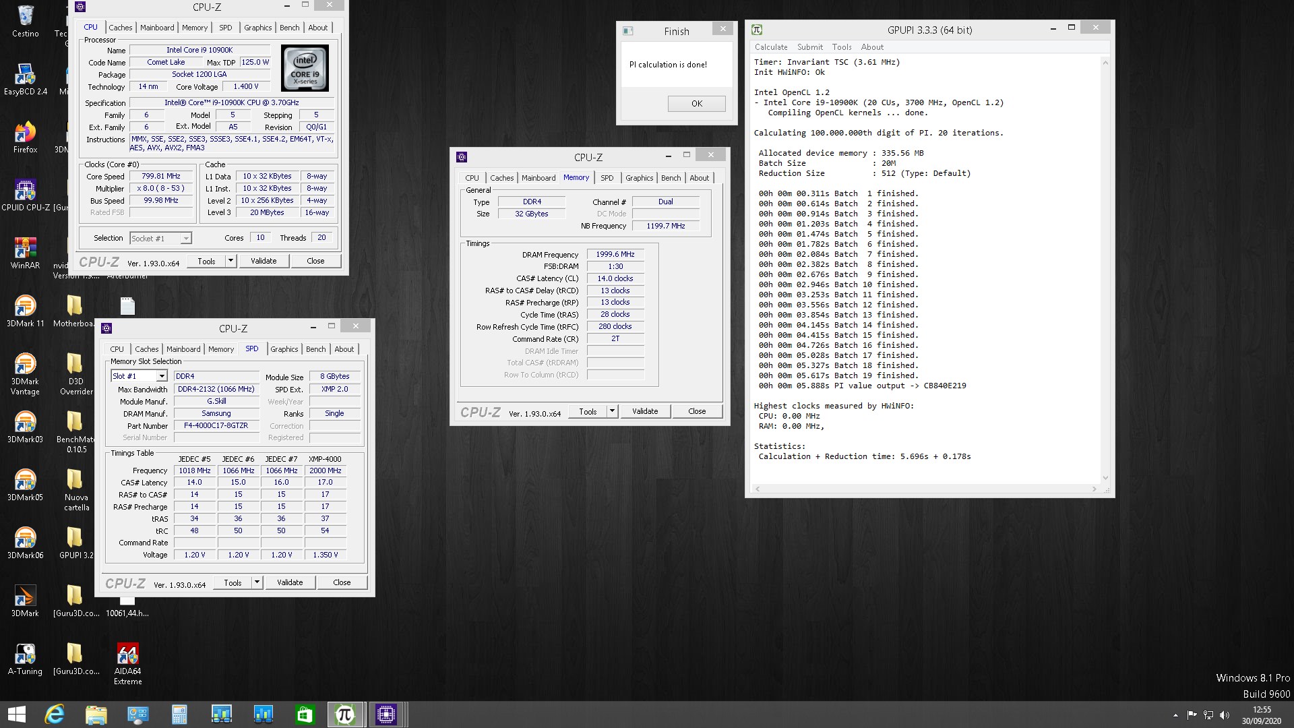Open About menu in GPUPI
This screenshot has width=1294, height=728.
(872, 47)
